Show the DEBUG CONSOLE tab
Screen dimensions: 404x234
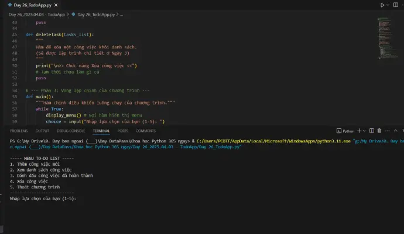point(71,131)
